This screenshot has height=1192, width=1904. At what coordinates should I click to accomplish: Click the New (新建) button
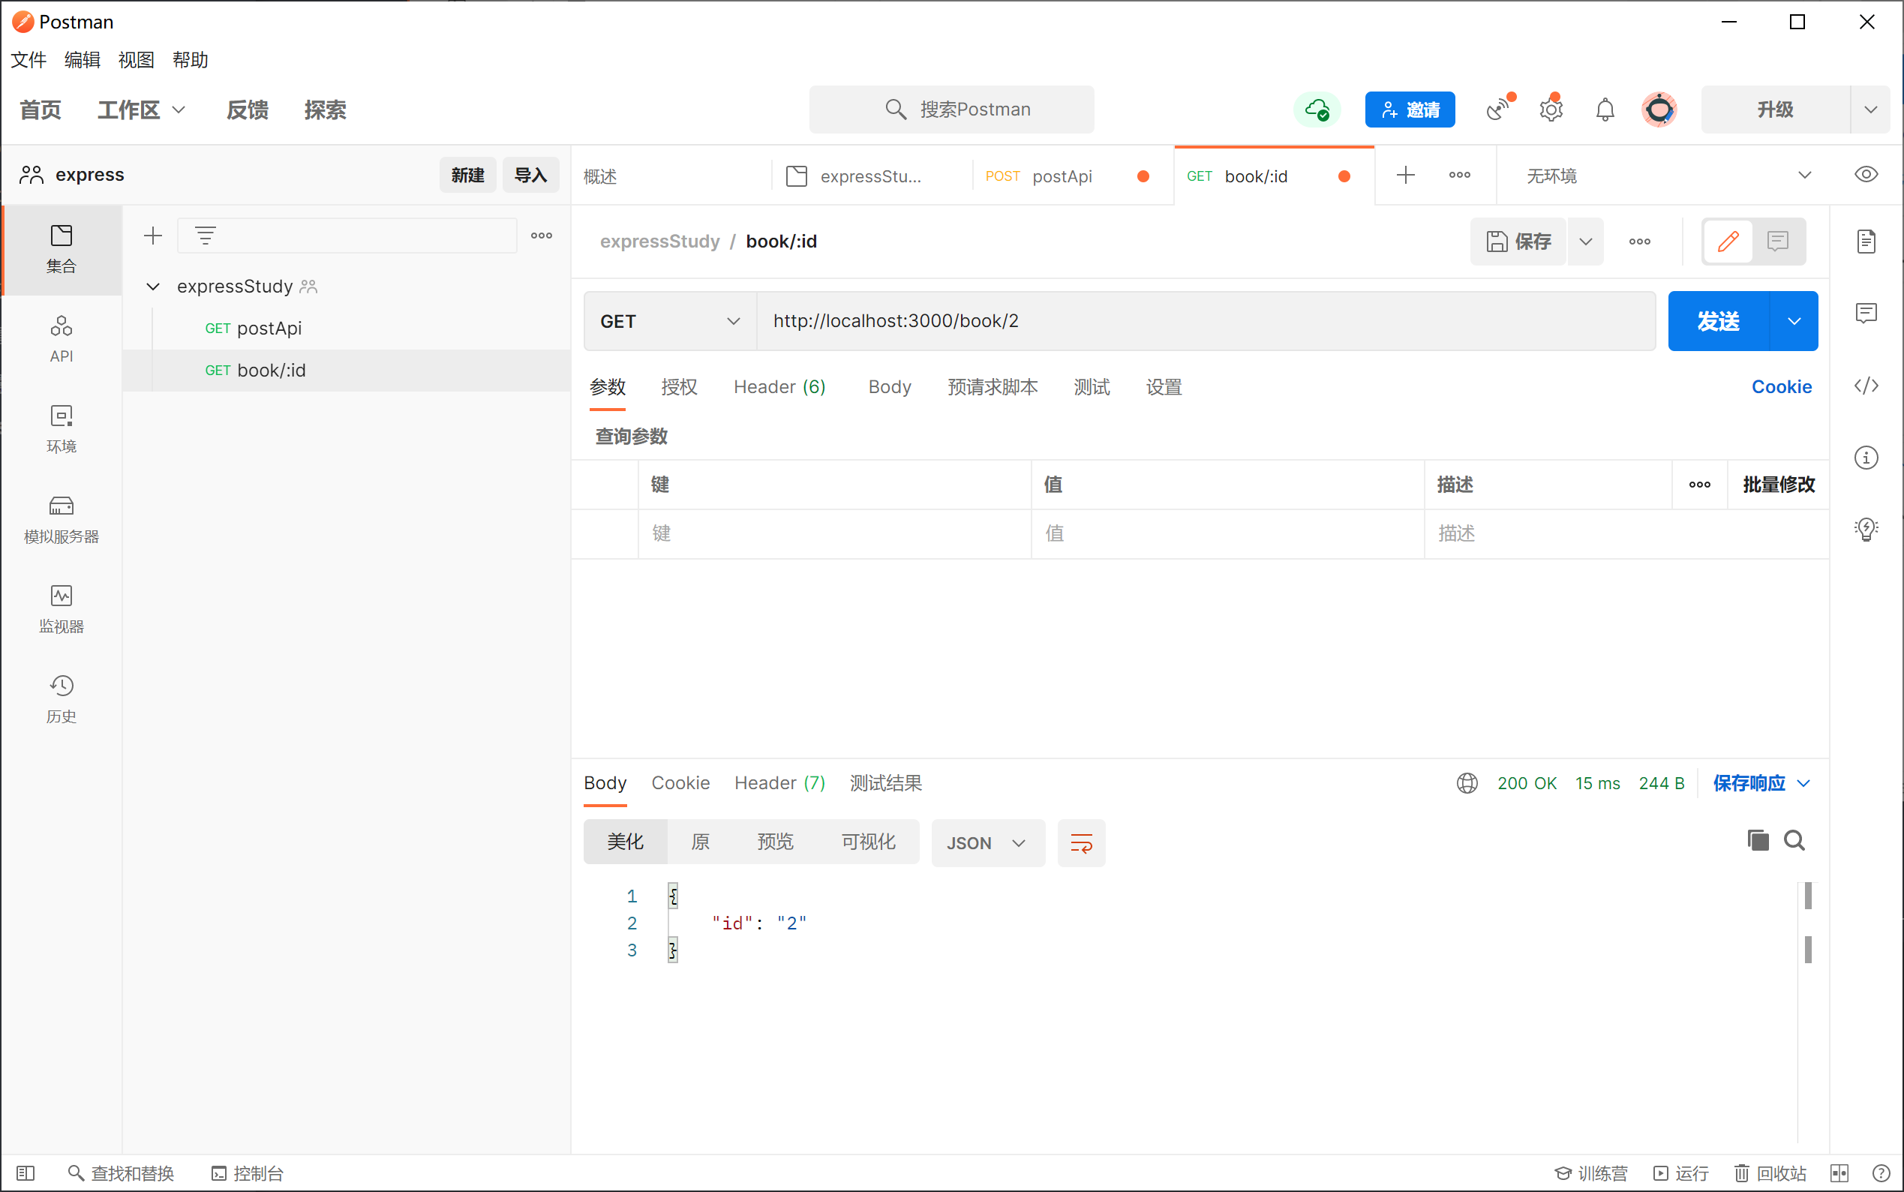(467, 175)
